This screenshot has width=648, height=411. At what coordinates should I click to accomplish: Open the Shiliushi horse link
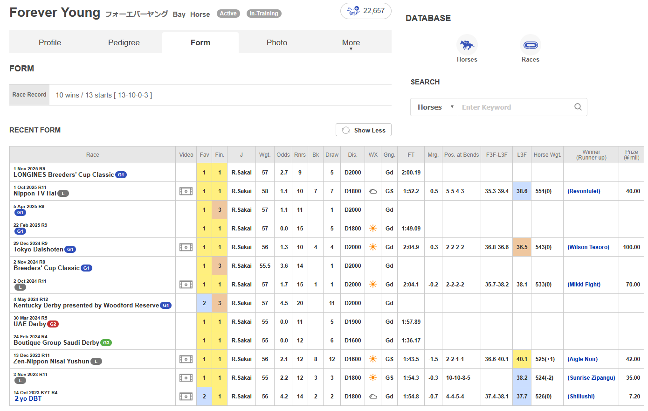point(581,397)
